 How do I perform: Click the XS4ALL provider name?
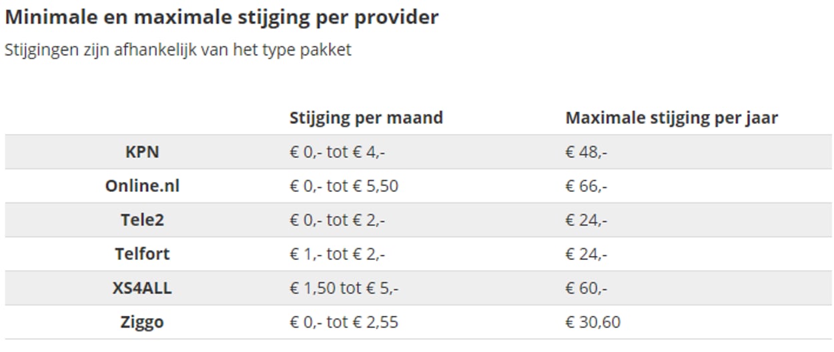point(142,289)
